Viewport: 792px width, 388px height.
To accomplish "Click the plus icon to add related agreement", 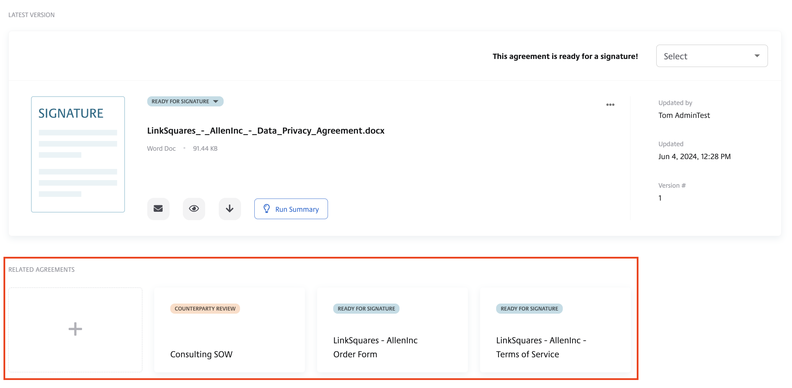I will pos(75,329).
